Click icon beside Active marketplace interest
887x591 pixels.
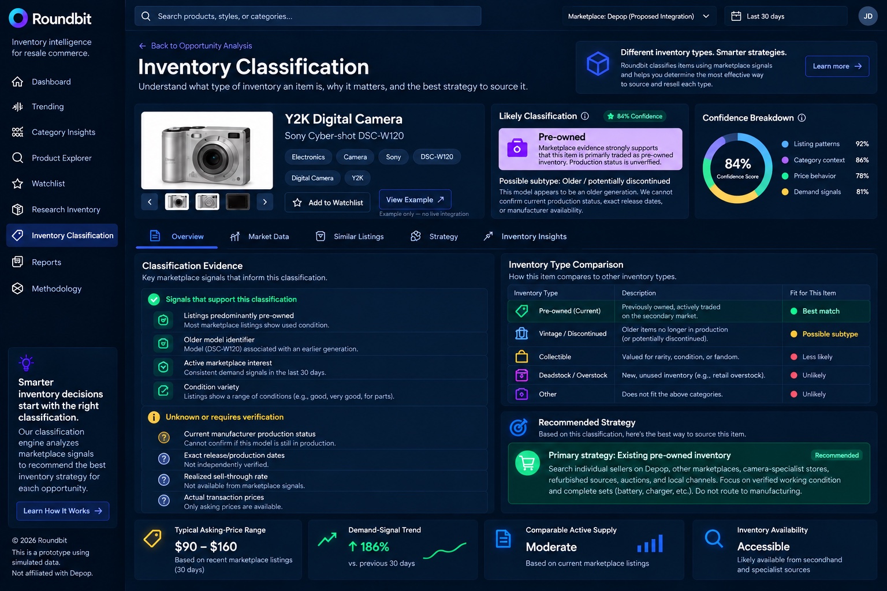(163, 367)
